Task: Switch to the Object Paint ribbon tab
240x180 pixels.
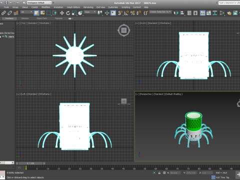Action: 42,18
